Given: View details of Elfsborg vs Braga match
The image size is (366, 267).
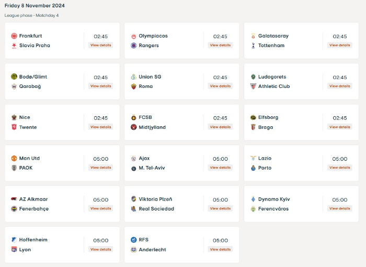Looking at the screenshot, I should click(340, 127).
